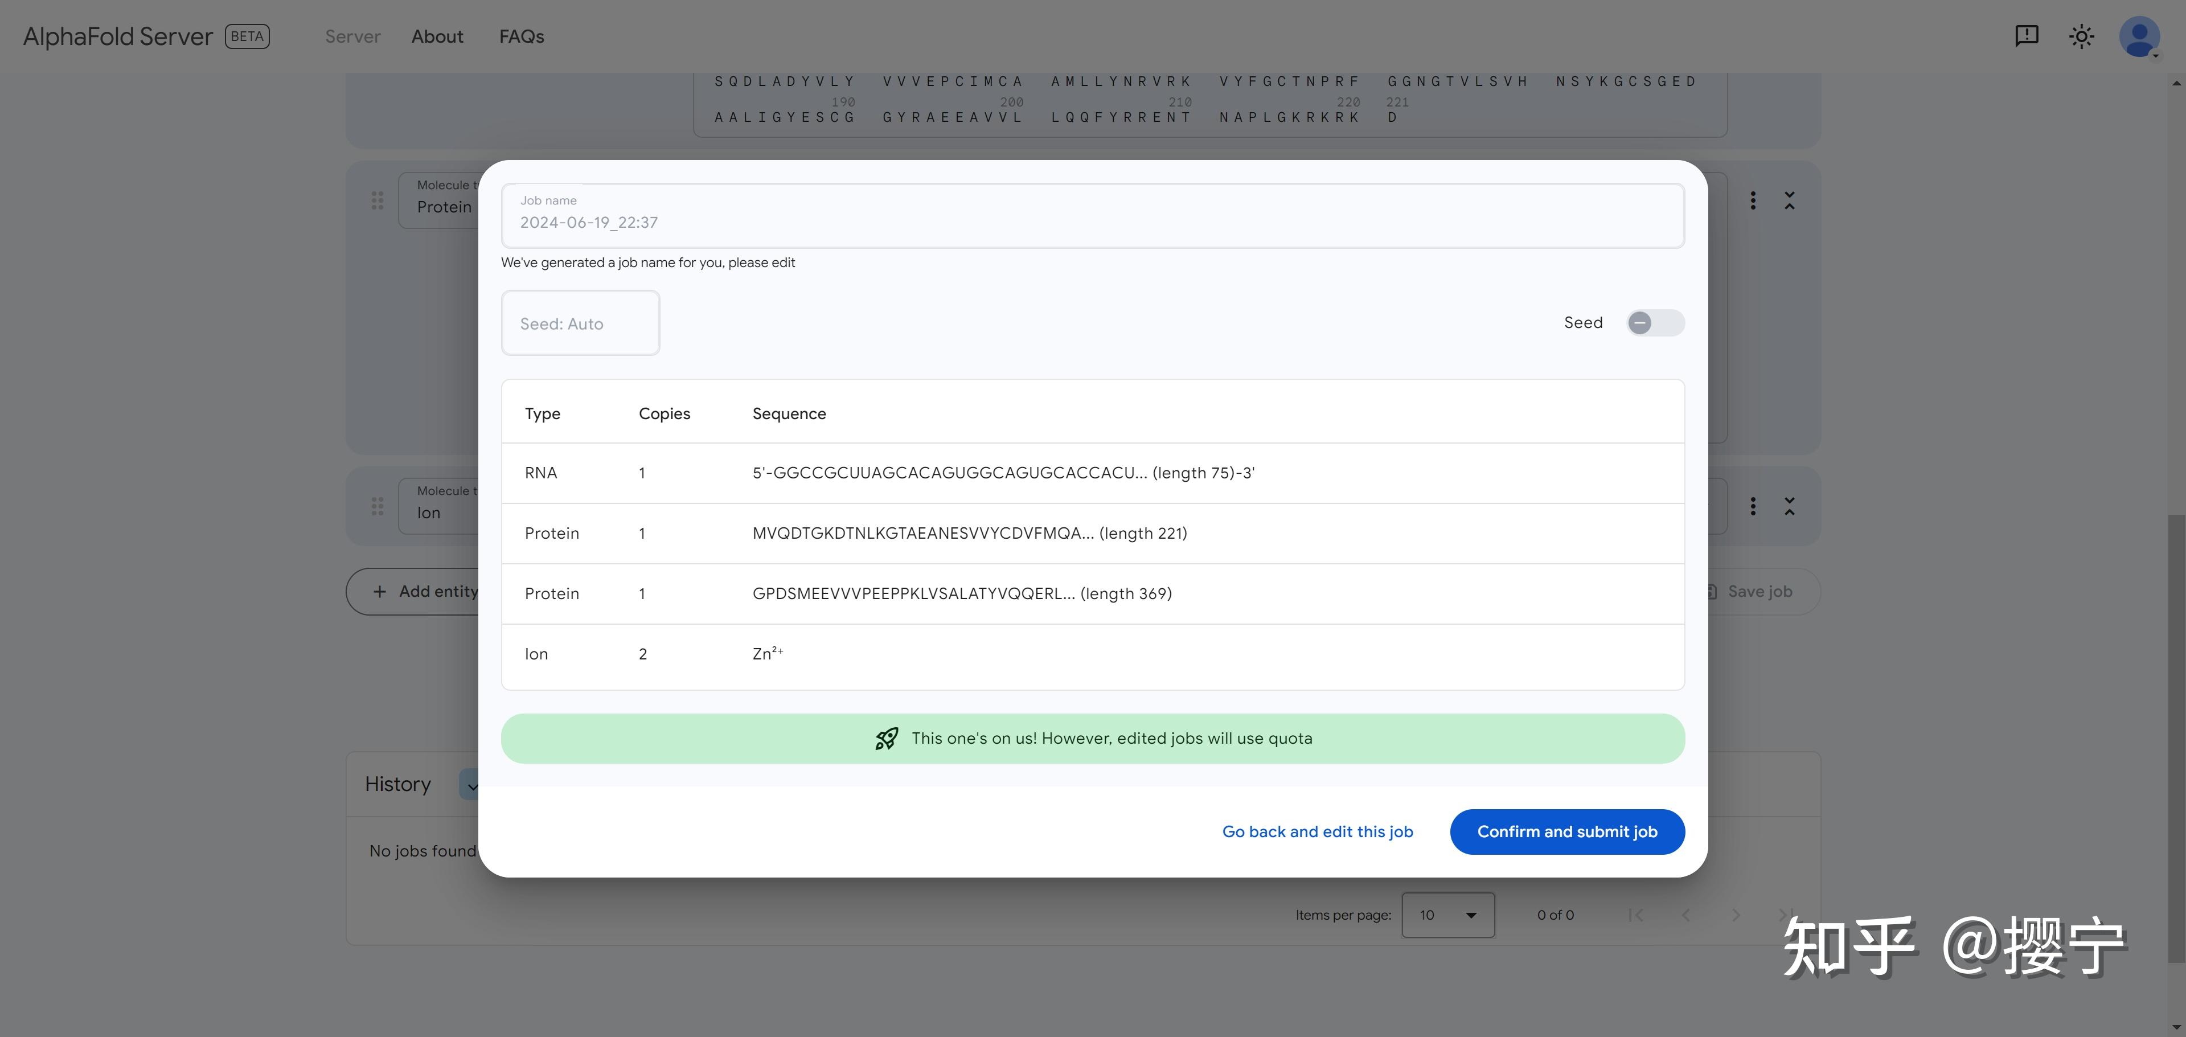
Task: Click the feedback icon in header
Action: pyautogui.click(x=2027, y=36)
